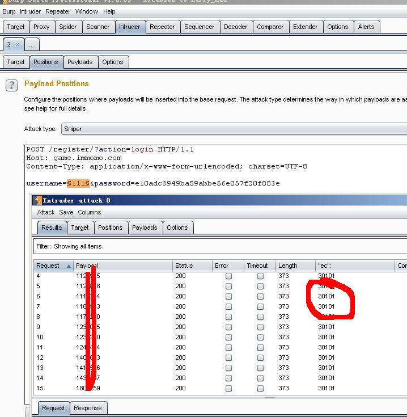This screenshot has height=417, width=407.
Task: Select result row for request 8
Action: point(221,317)
